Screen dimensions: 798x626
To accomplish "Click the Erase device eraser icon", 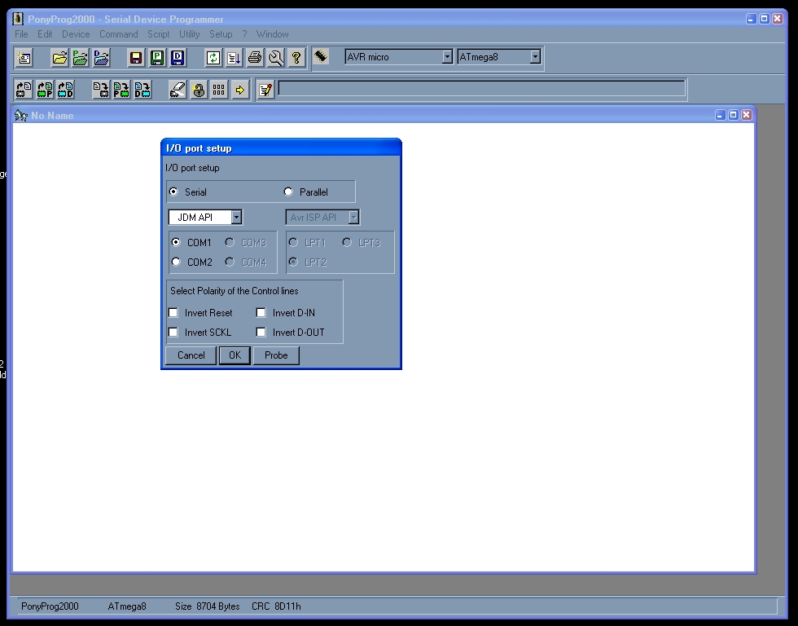I will (178, 90).
